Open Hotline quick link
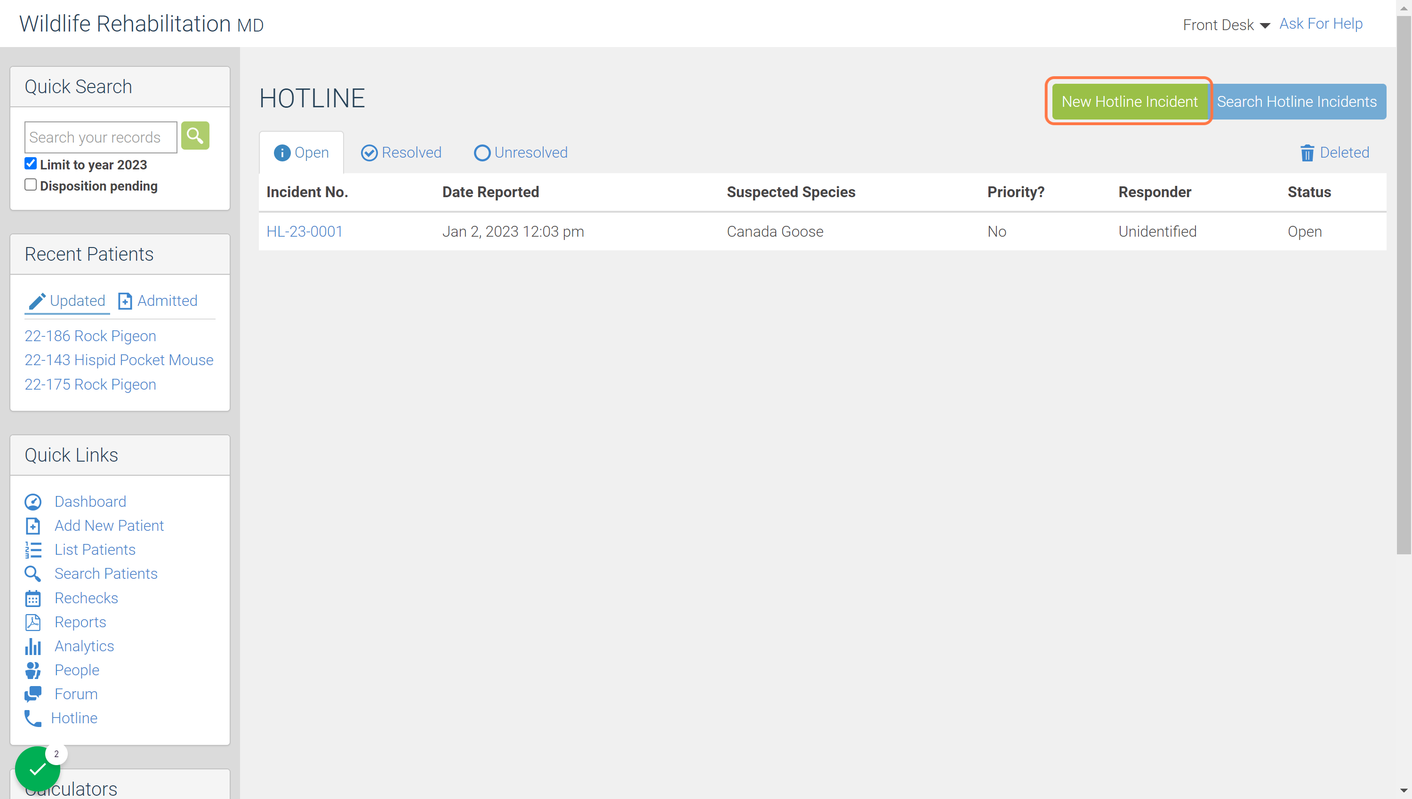The height and width of the screenshot is (799, 1412). tap(74, 719)
